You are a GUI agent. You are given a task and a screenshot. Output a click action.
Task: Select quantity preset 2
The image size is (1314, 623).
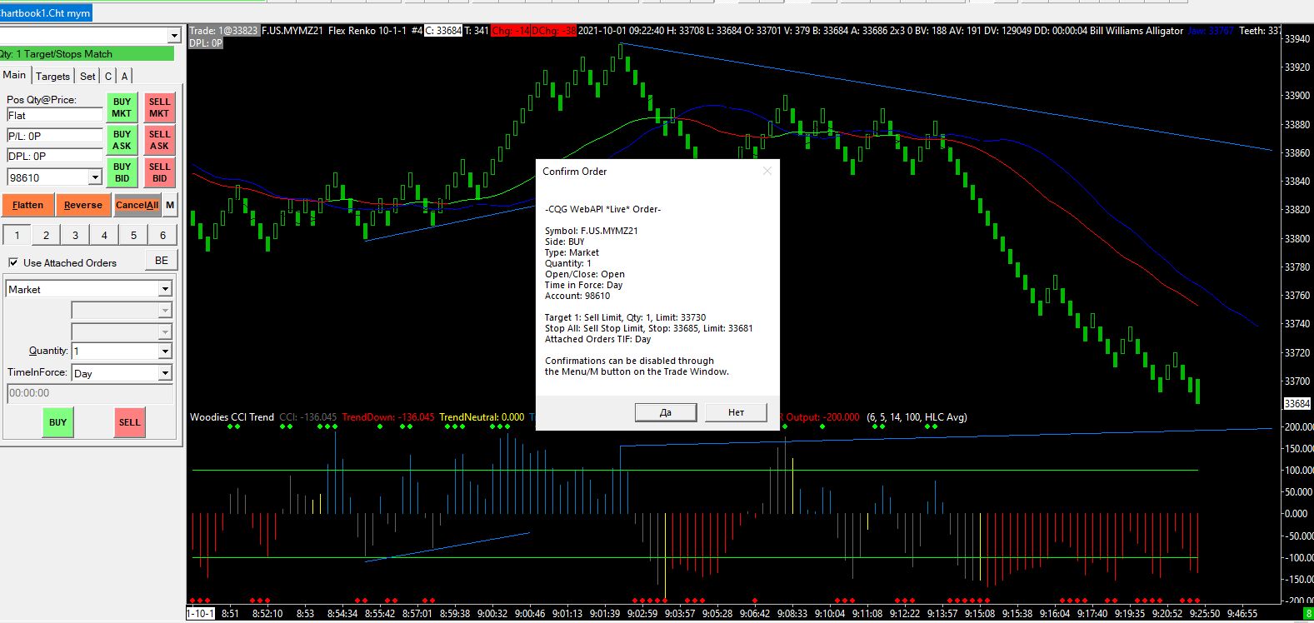(x=46, y=235)
